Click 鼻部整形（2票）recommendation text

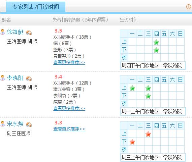[x=69, y=56]
